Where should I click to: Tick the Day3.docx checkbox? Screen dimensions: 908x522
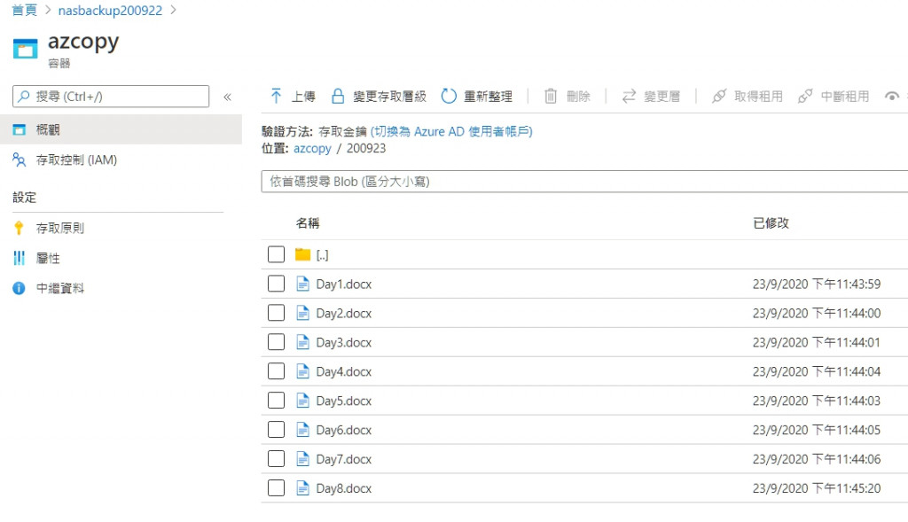[x=277, y=342]
